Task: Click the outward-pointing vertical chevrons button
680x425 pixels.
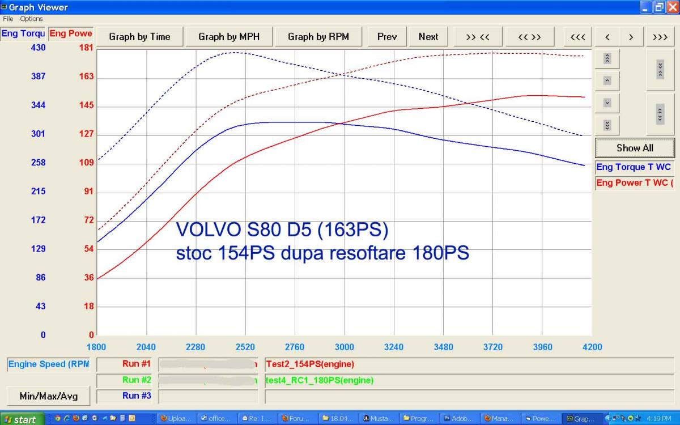Action: pos(660,114)
